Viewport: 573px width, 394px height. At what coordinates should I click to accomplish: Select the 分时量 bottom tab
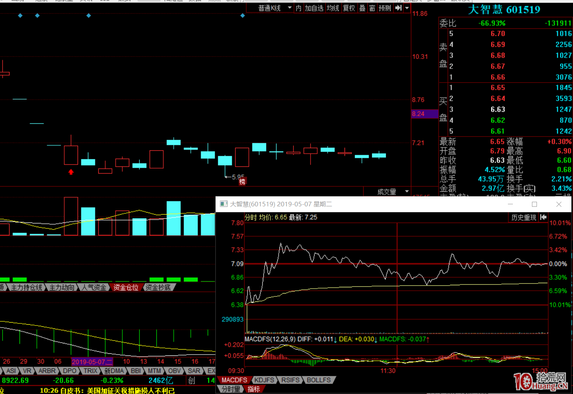[231, 389]
